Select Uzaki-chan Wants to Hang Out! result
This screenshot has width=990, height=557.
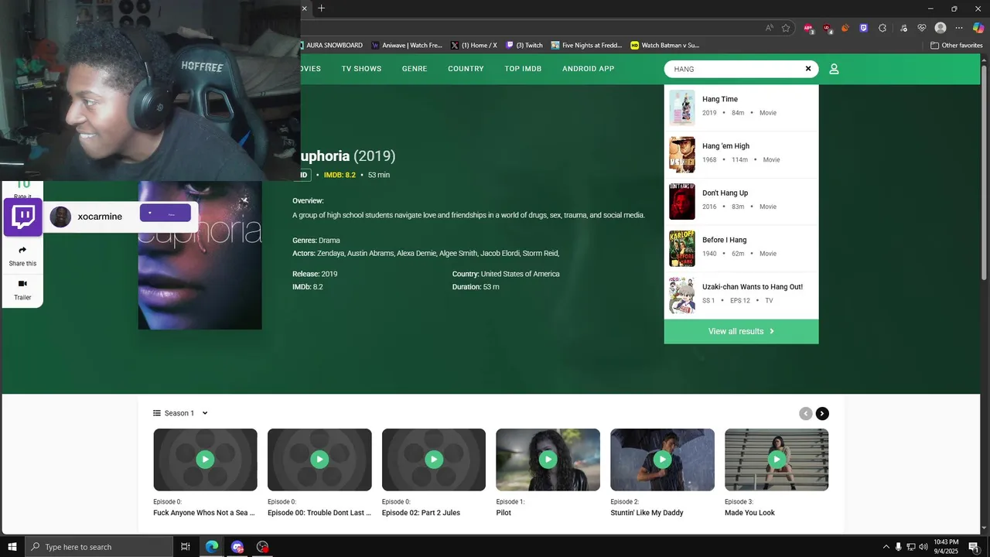[x=741, y=296]
